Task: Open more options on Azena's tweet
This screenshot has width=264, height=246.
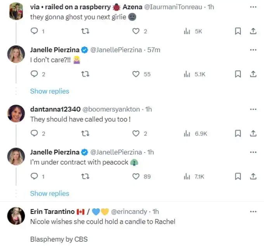Action: click(253, 7)
